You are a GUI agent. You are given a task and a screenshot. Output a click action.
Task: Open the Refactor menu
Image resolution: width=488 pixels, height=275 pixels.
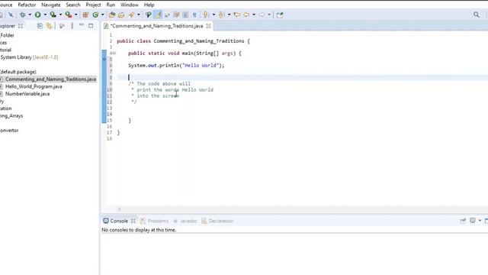(27, 5)
